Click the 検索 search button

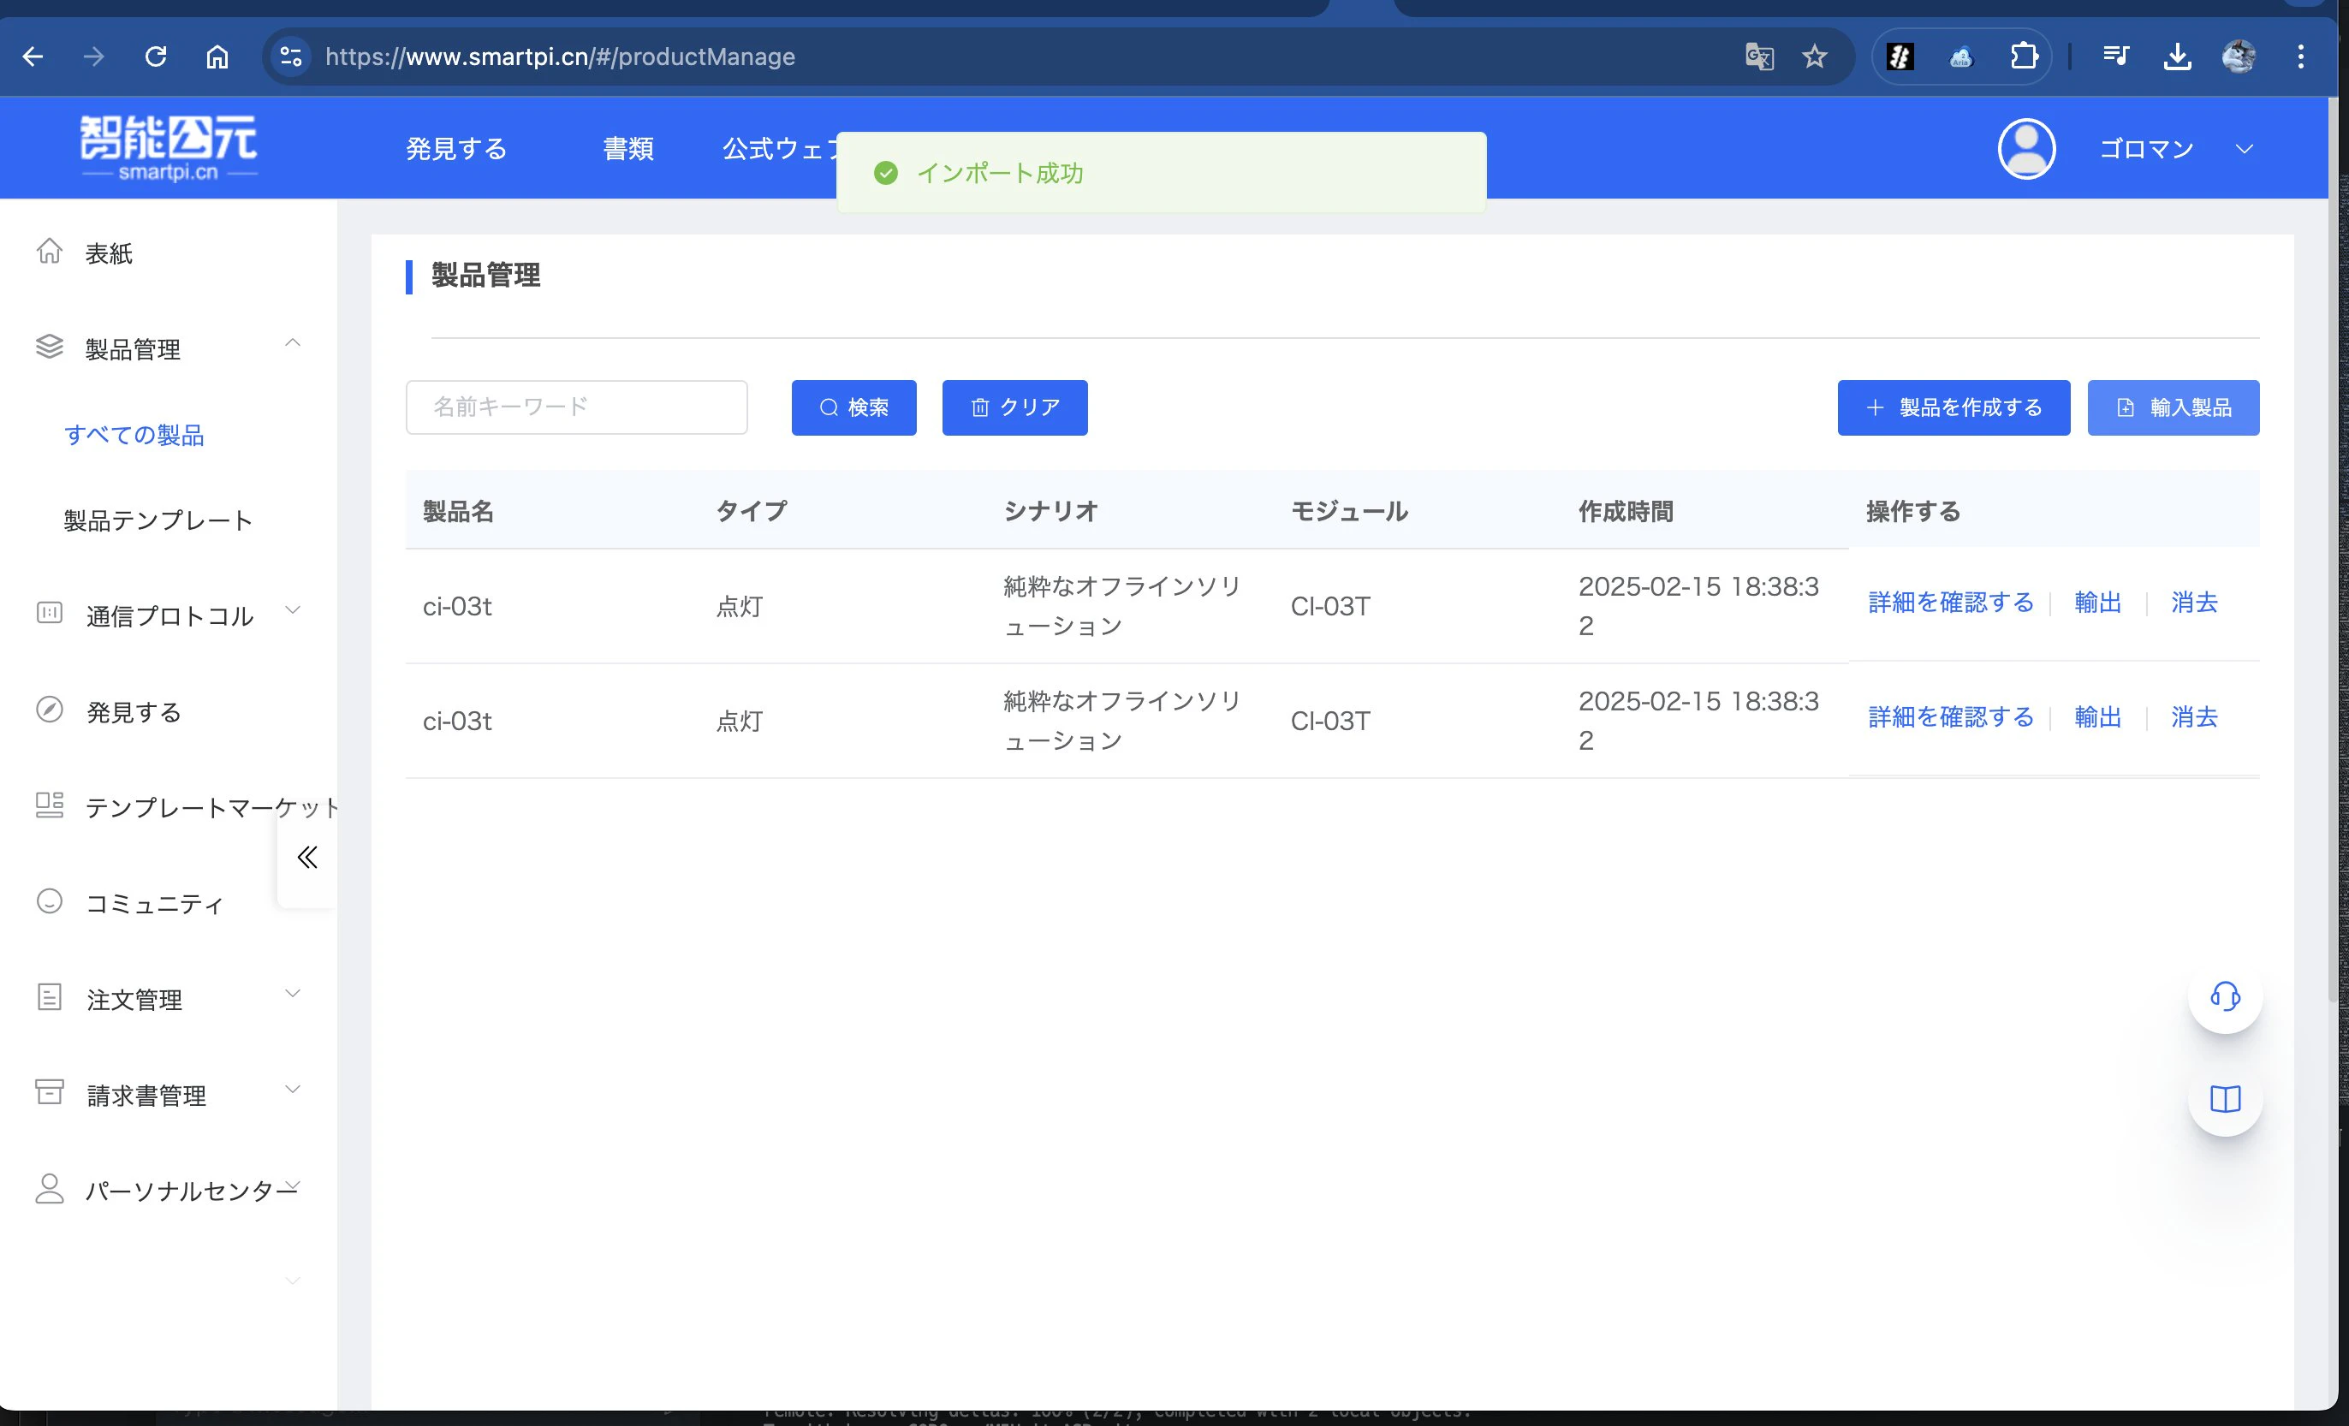pyautogui.click(x=854, y=408)
